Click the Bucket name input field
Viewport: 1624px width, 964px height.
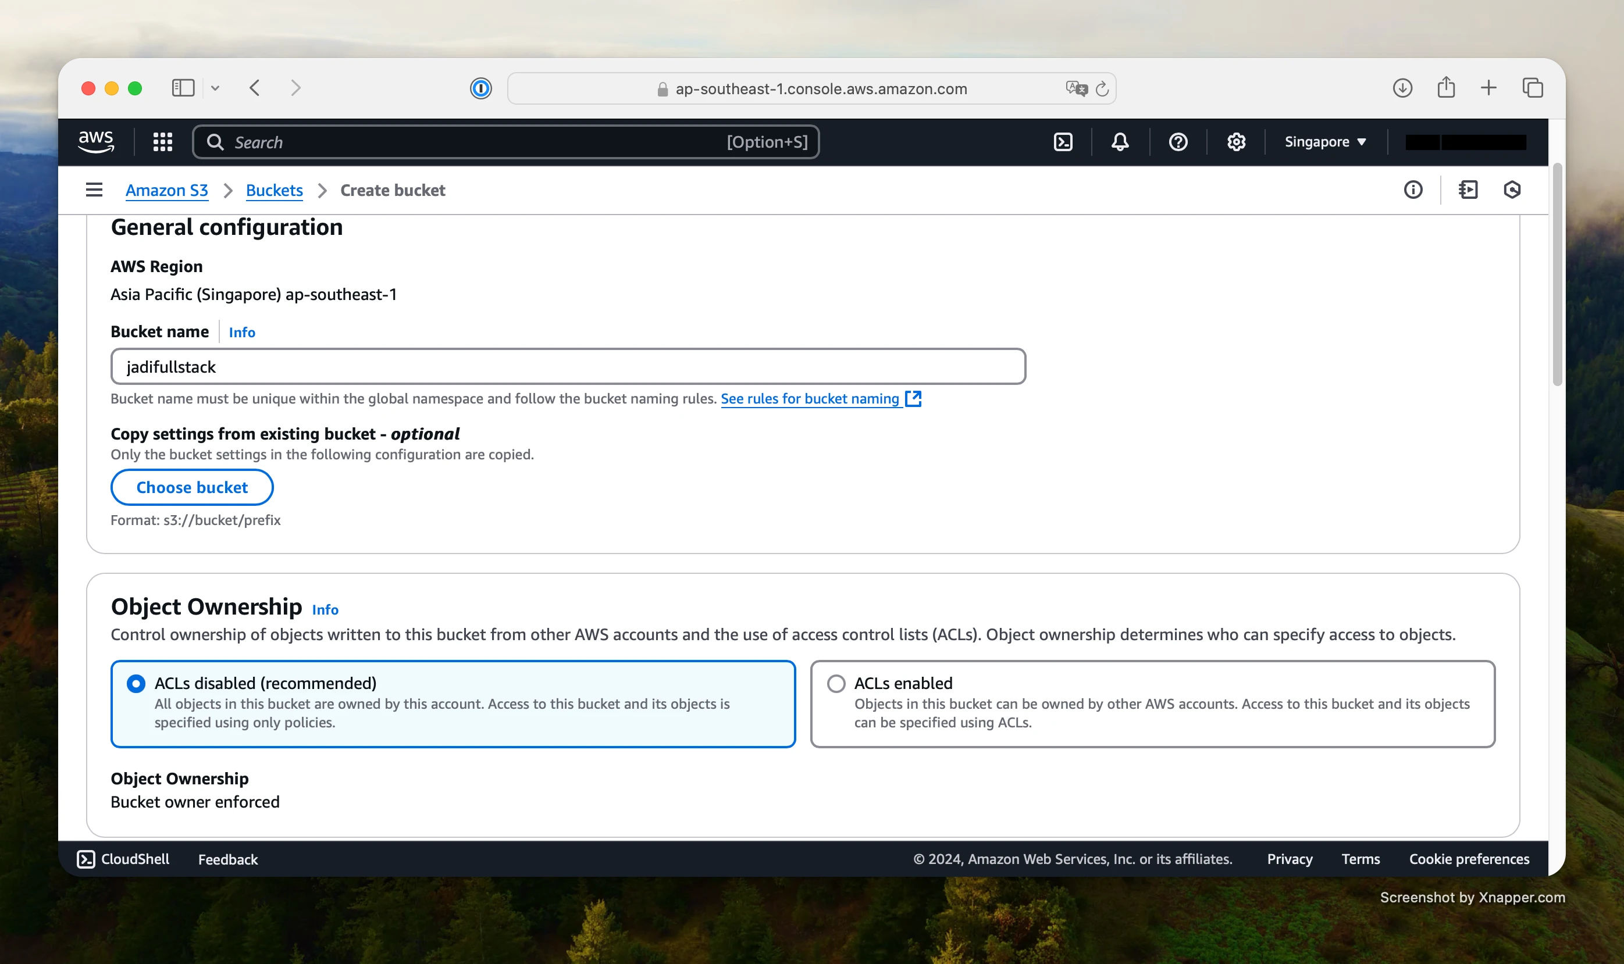tap(568, 366)
